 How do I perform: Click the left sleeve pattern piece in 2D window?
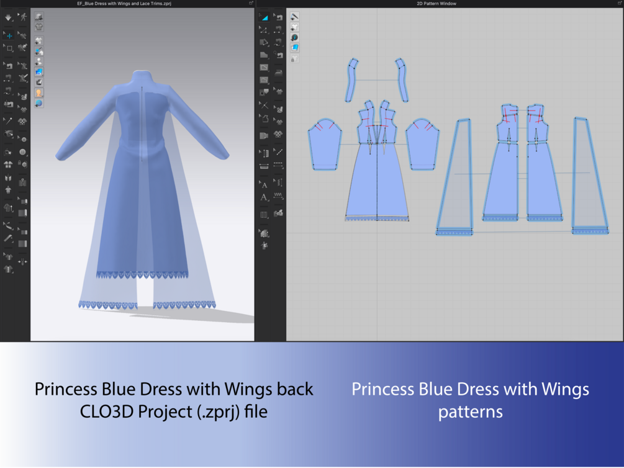325,145
